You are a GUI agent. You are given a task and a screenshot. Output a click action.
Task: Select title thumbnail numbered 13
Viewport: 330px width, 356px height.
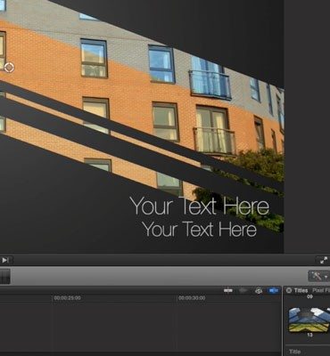tap(309, 320)
